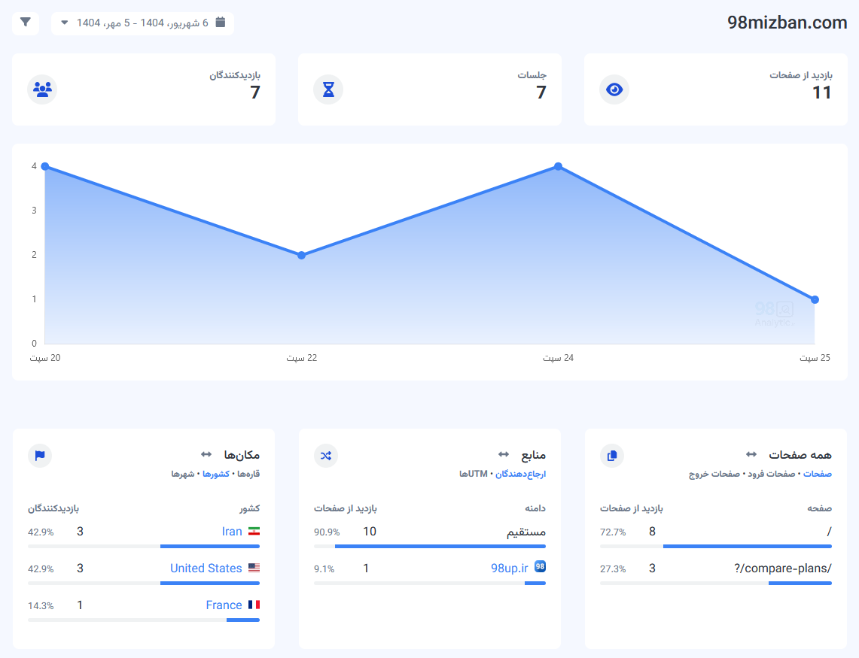The height and width of the screenshot is (658, 859).
Task: Expand the منابع panel with arrows
Action: pyautogui.click(x=504, y=455)
